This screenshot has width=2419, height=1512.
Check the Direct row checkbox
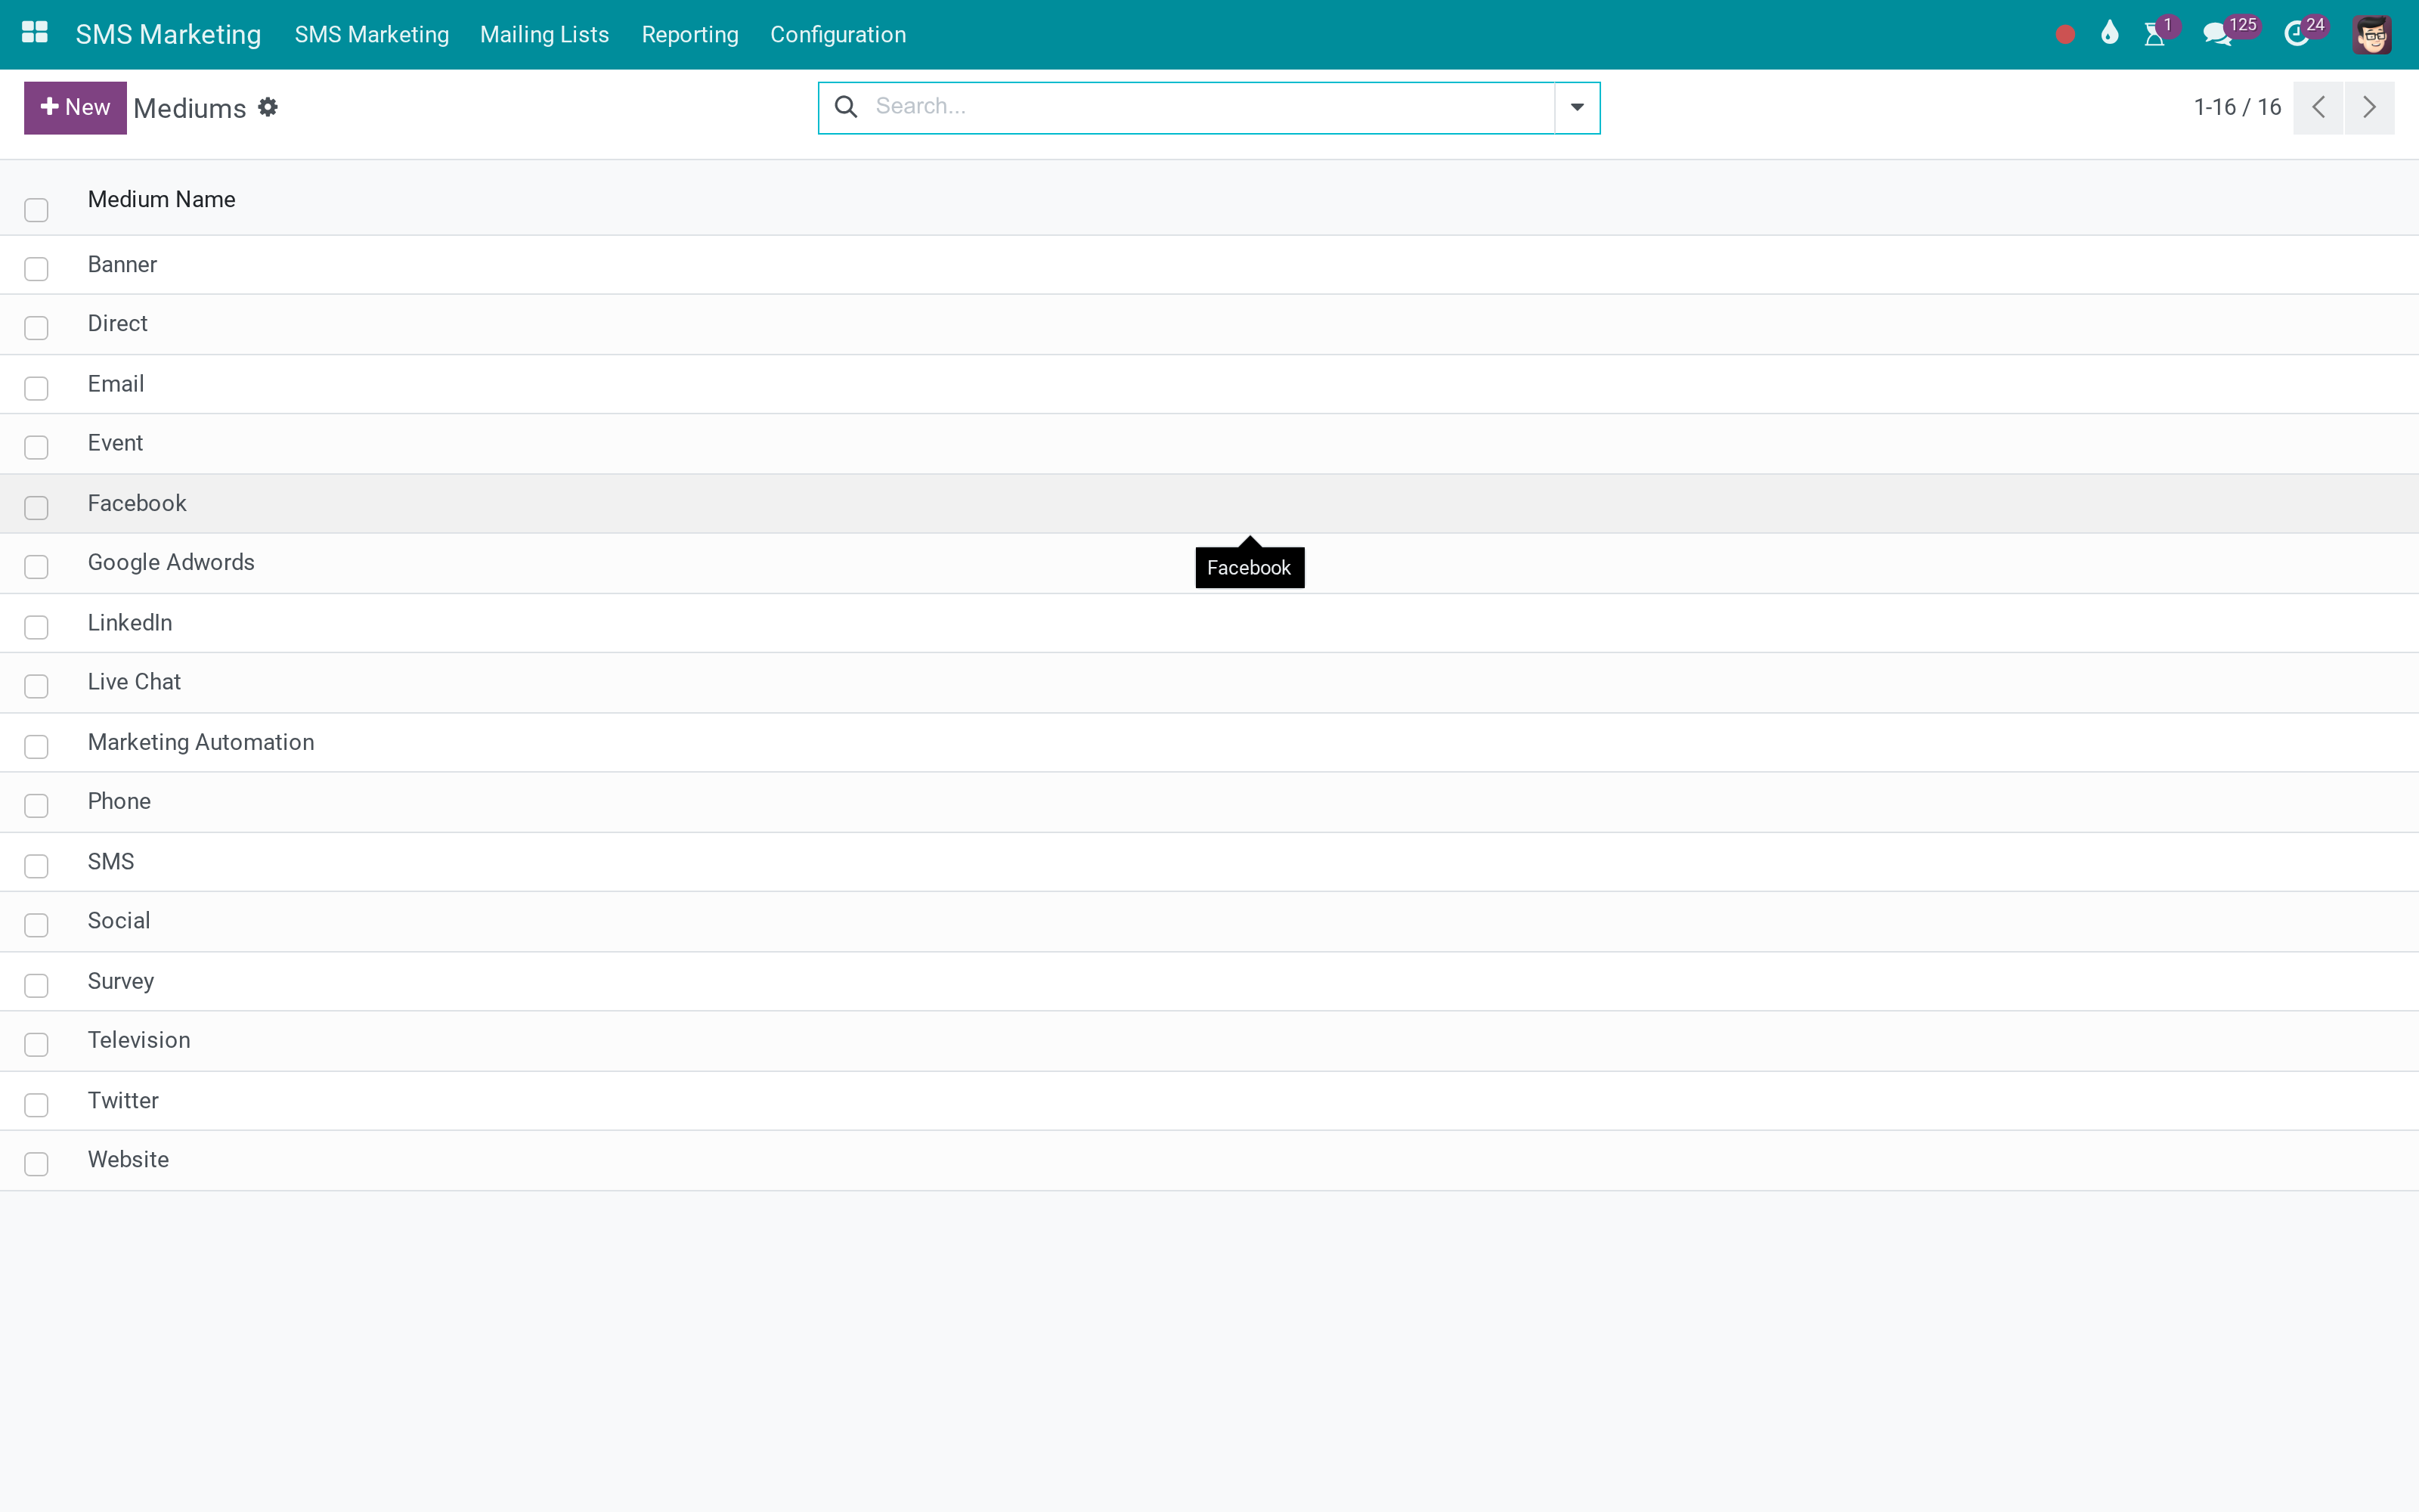[36, 328]
